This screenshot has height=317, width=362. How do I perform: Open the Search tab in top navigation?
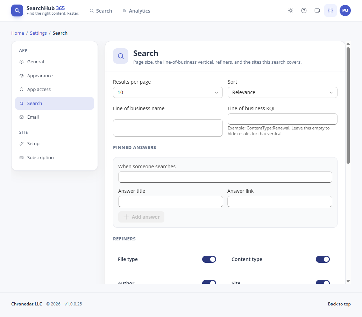click(101, 11)
